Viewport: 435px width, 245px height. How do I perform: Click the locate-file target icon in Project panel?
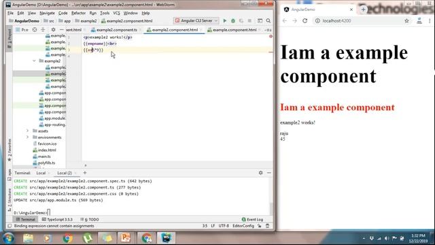pos(35,30)
